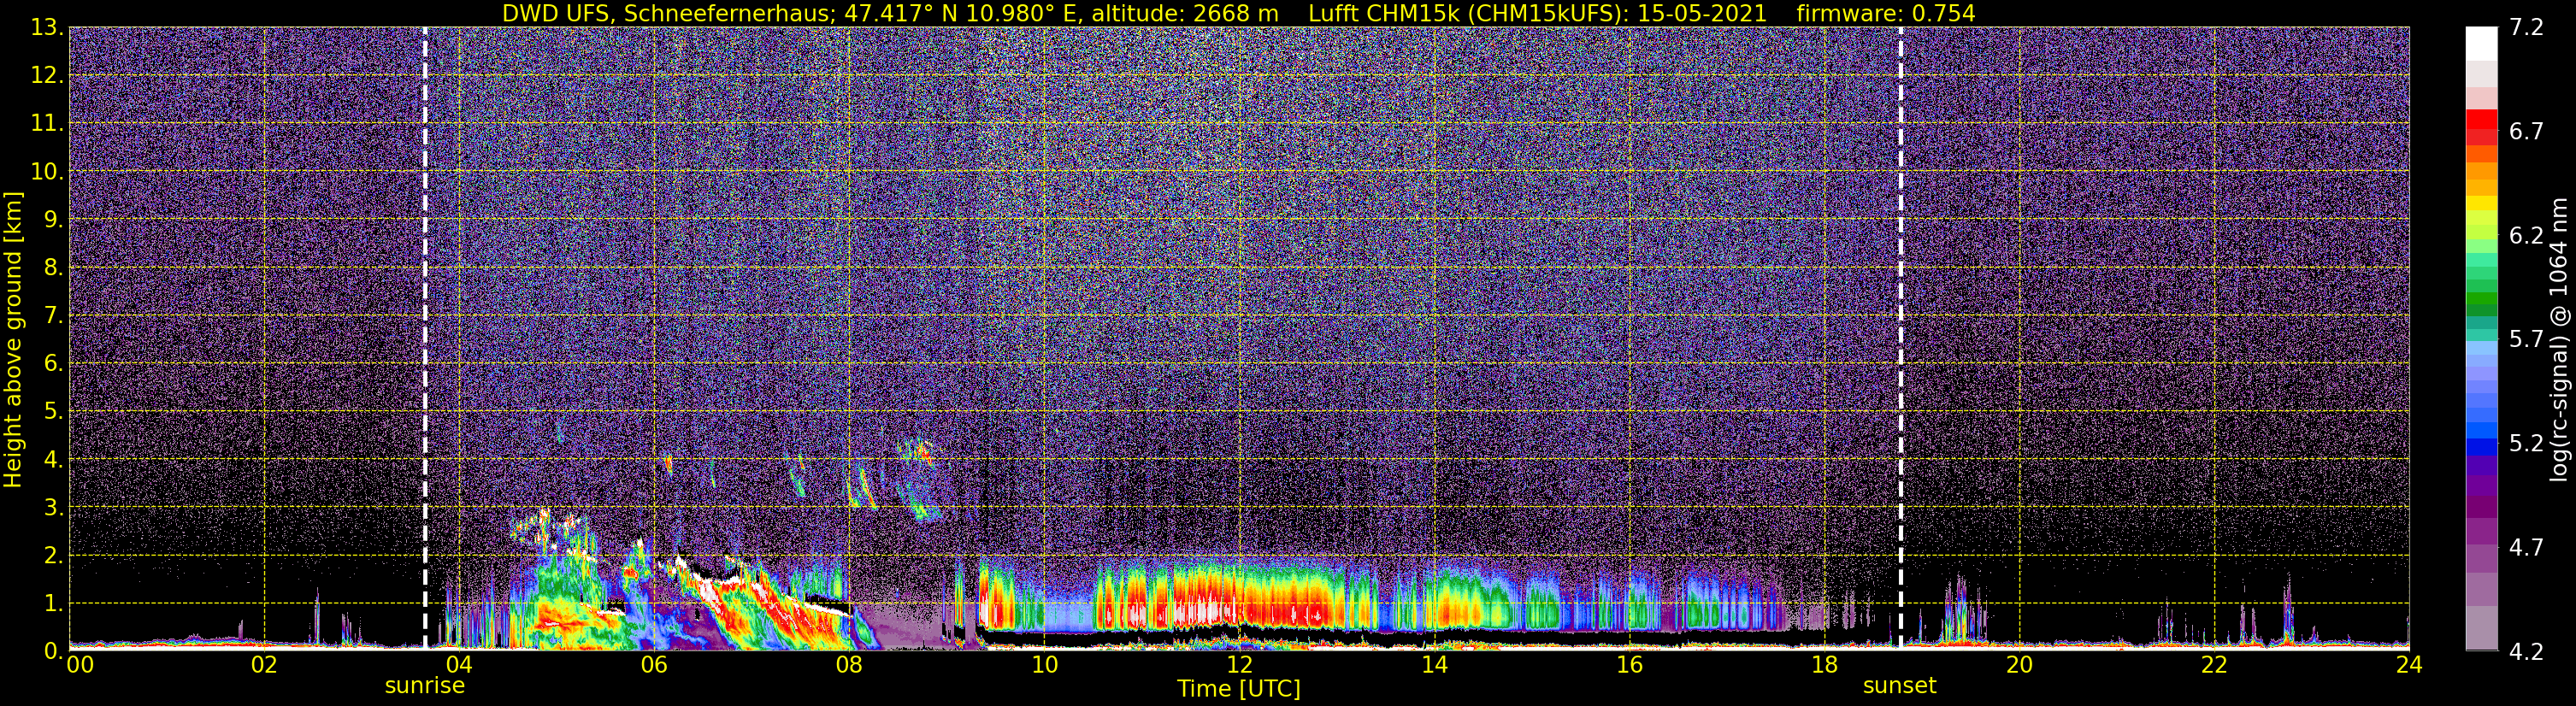Select 'DWD UFS, Schneefernerhaus' in the plot title
Viewport: 2576px width, 706px height.
tap(665, 14)
